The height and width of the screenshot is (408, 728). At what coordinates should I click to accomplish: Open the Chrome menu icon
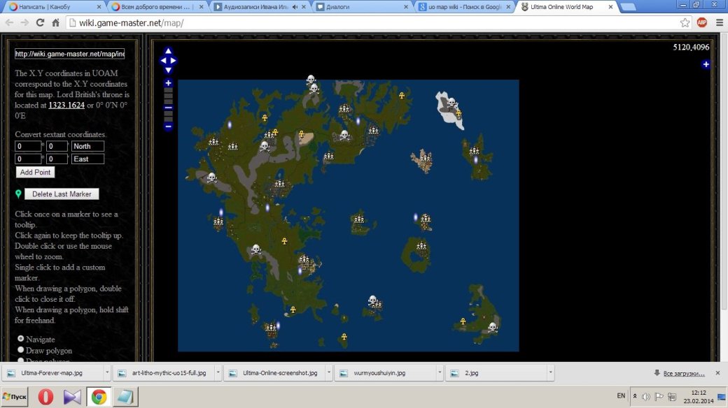(x=719, y=23)
